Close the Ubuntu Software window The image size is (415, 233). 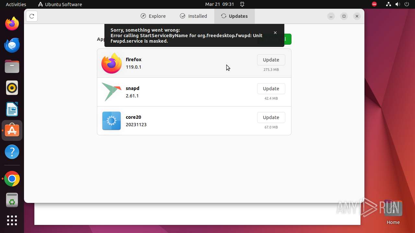(357, 16)
